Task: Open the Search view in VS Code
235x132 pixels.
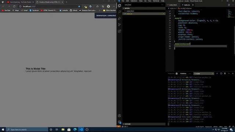Action: pos(119,12)
